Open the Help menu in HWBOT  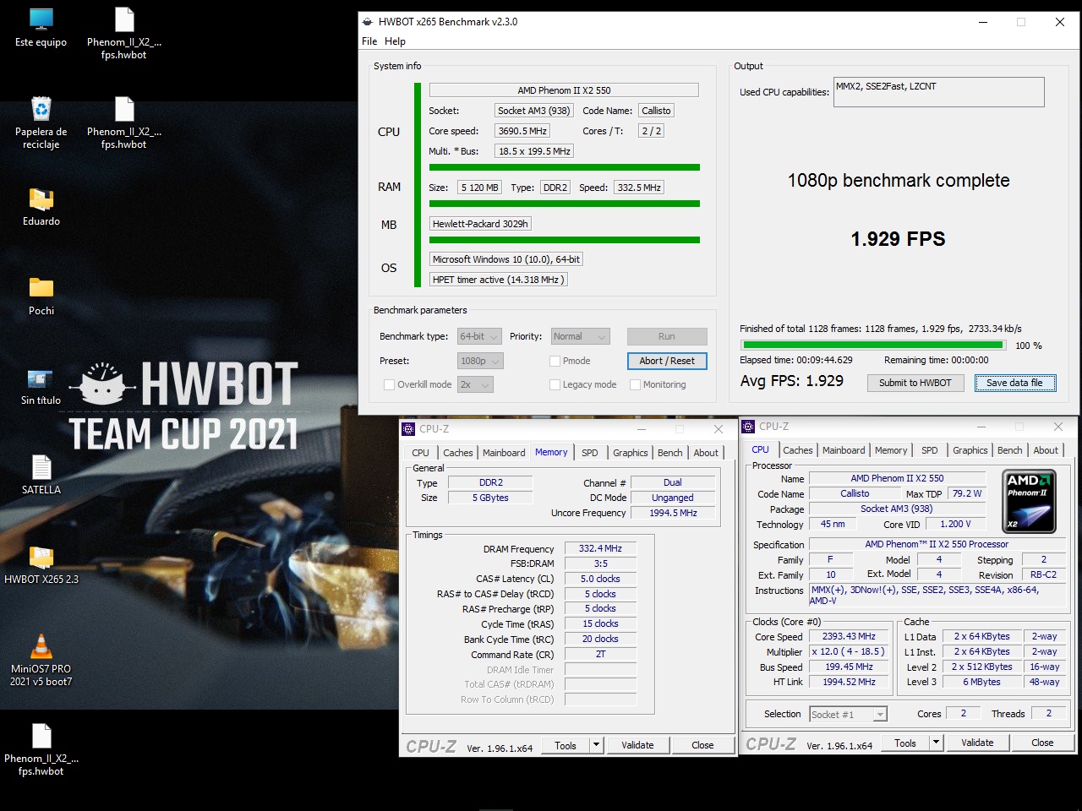[x=395, y=41]
